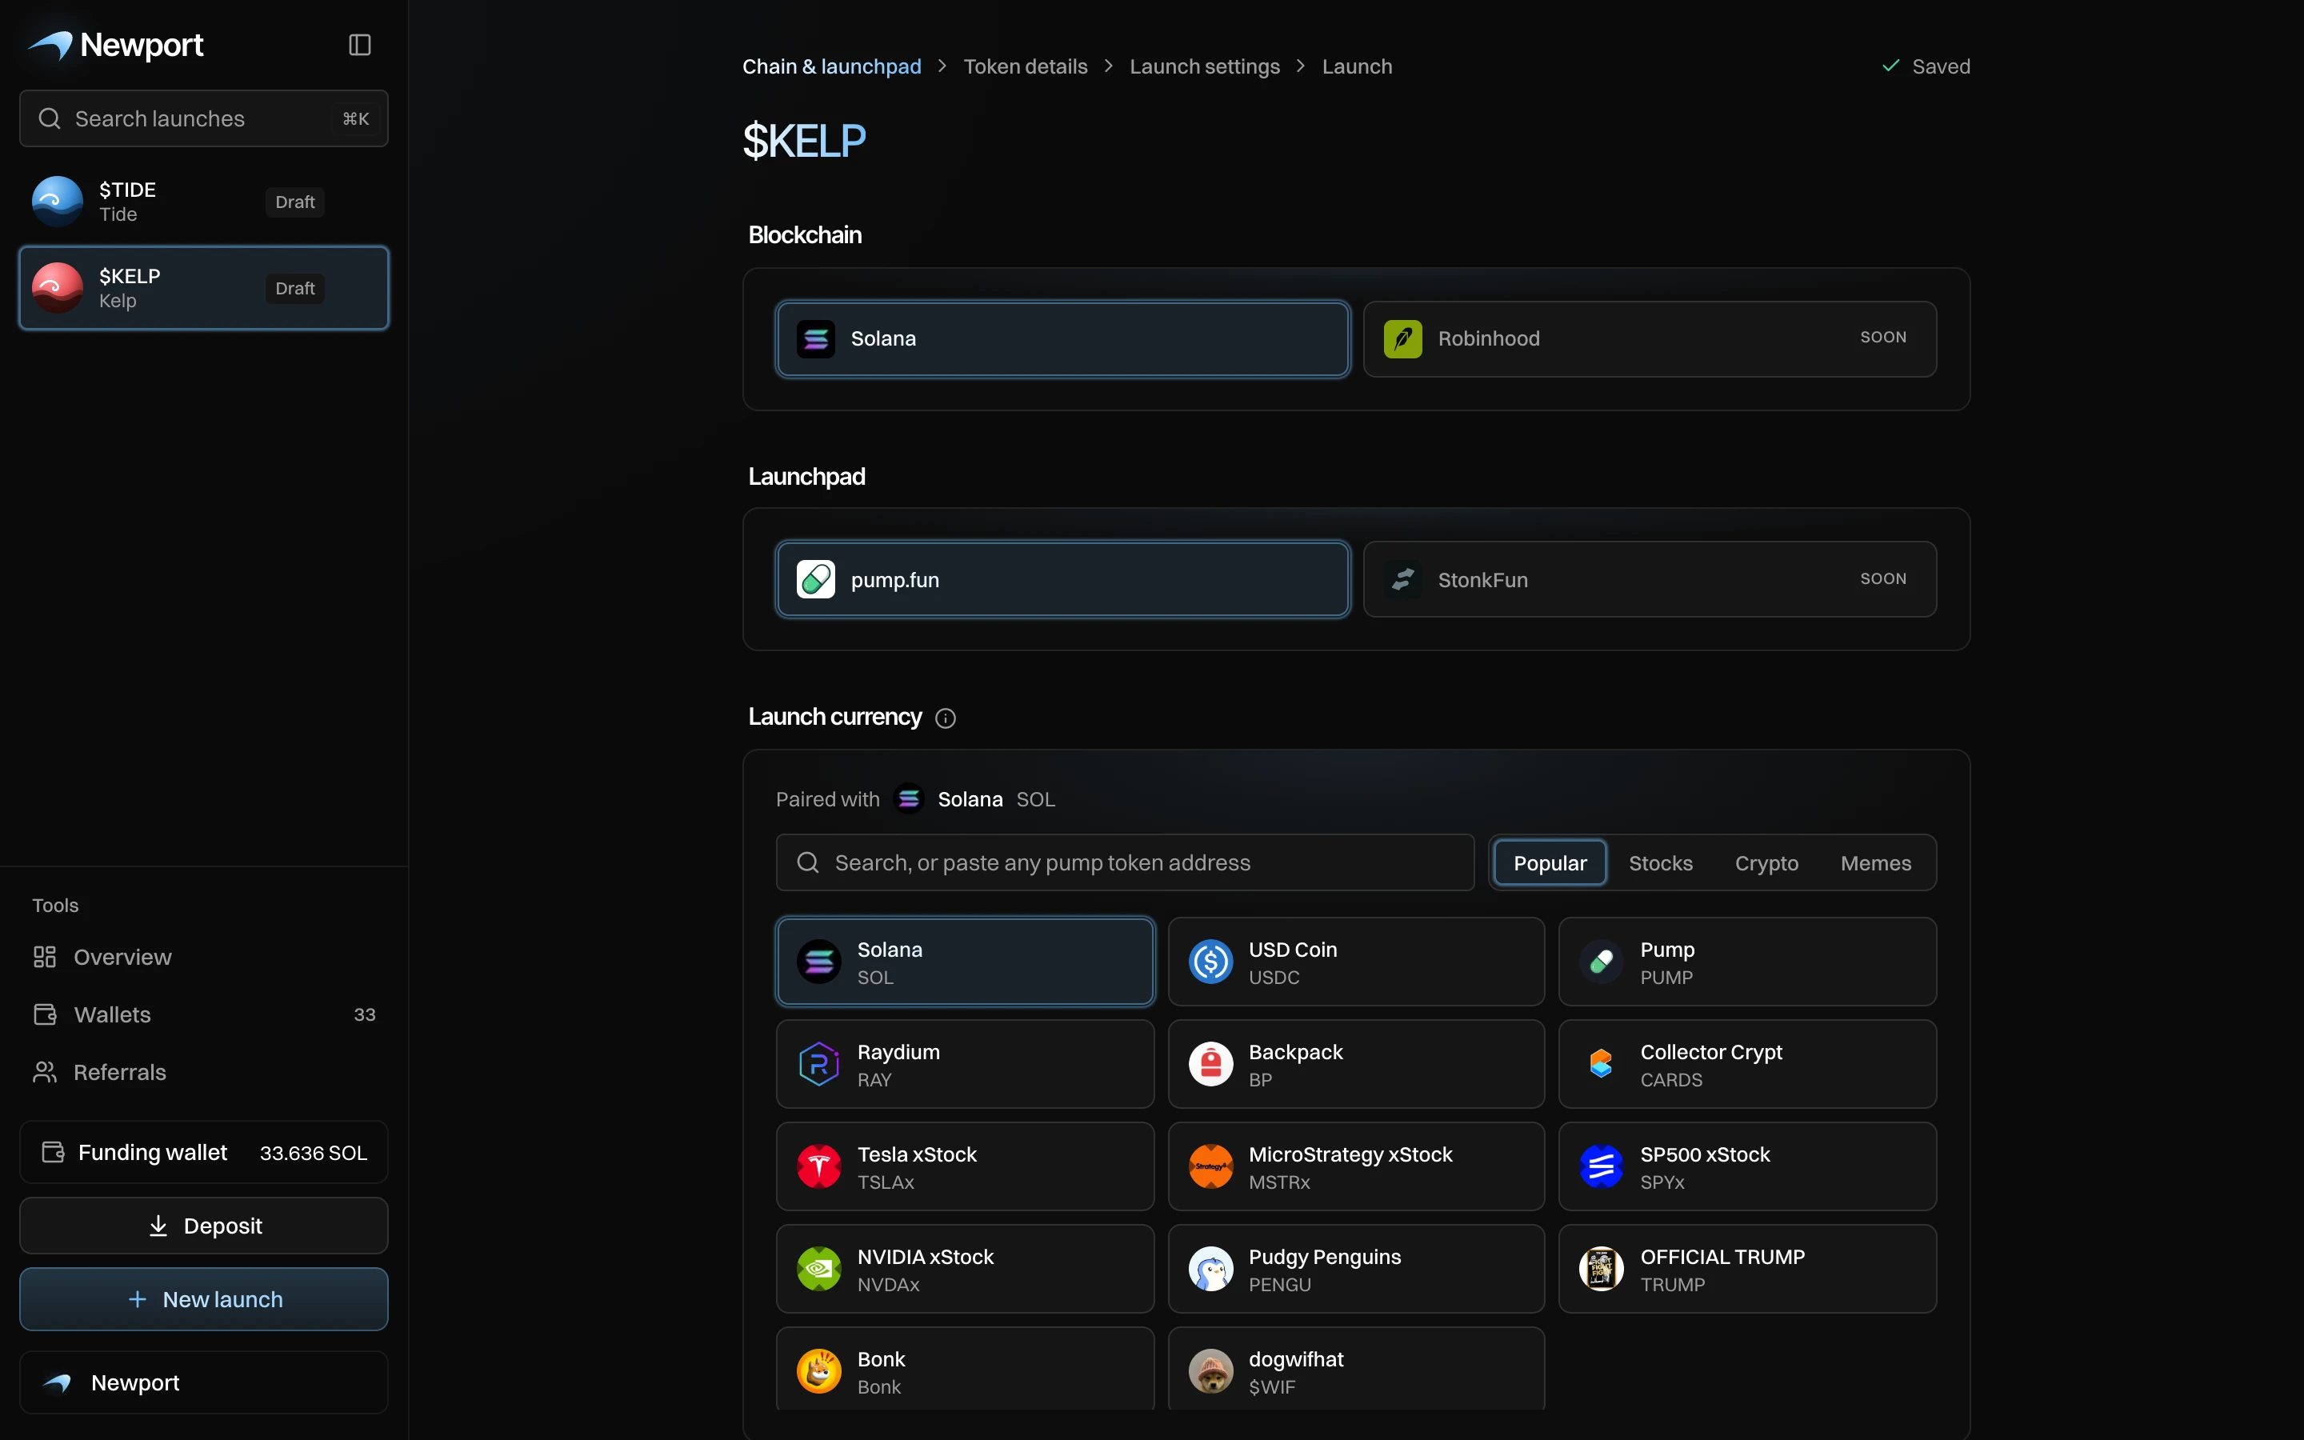
Task: Click the MicroStrategy xStock icon
Action: click(1211, 1166)
